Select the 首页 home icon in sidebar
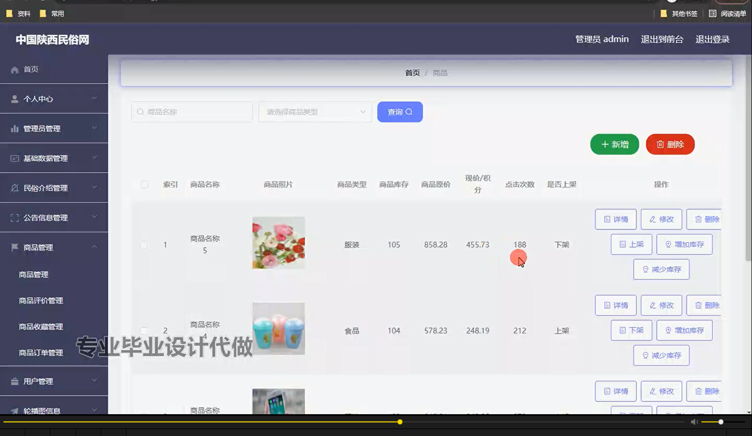 [15, 69]
